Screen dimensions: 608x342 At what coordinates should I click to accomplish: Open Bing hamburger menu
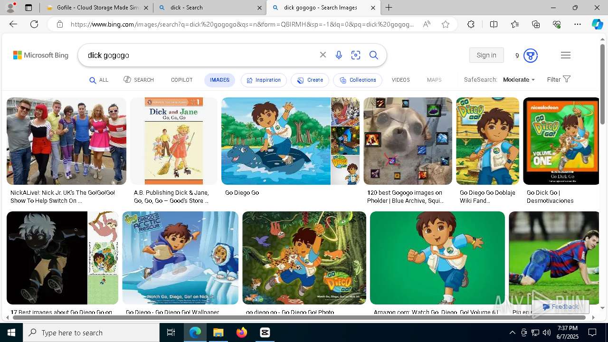[x=565, y=55]
